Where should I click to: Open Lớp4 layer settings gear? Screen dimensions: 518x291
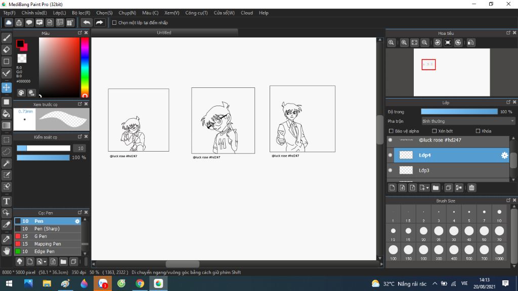coord(504,156)
